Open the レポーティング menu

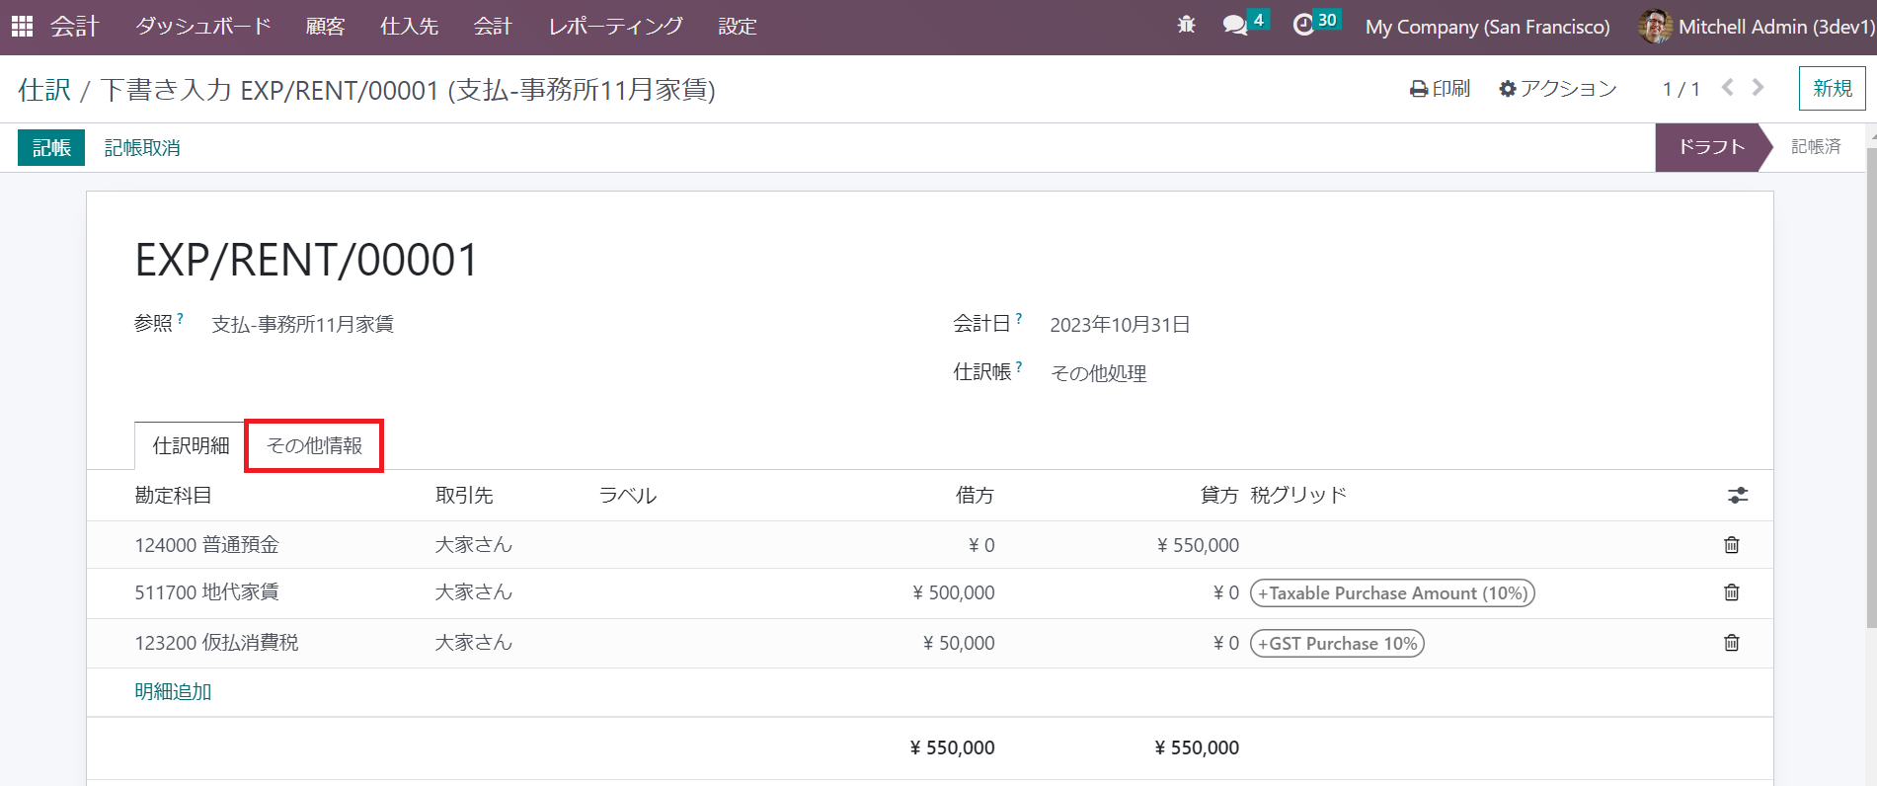coord(615,27)
